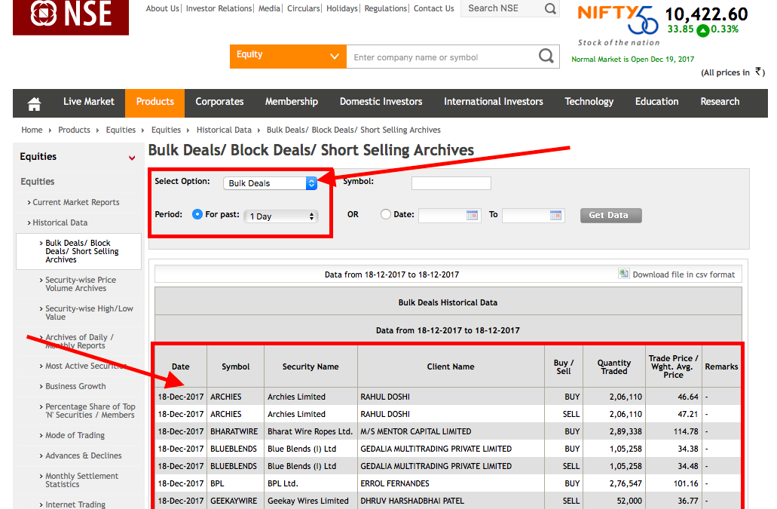Image resolution: width=777 pixels, height=509 pixels.
Task: Click the Search NSE magnifier icon
Action: [x=550, y=8]
